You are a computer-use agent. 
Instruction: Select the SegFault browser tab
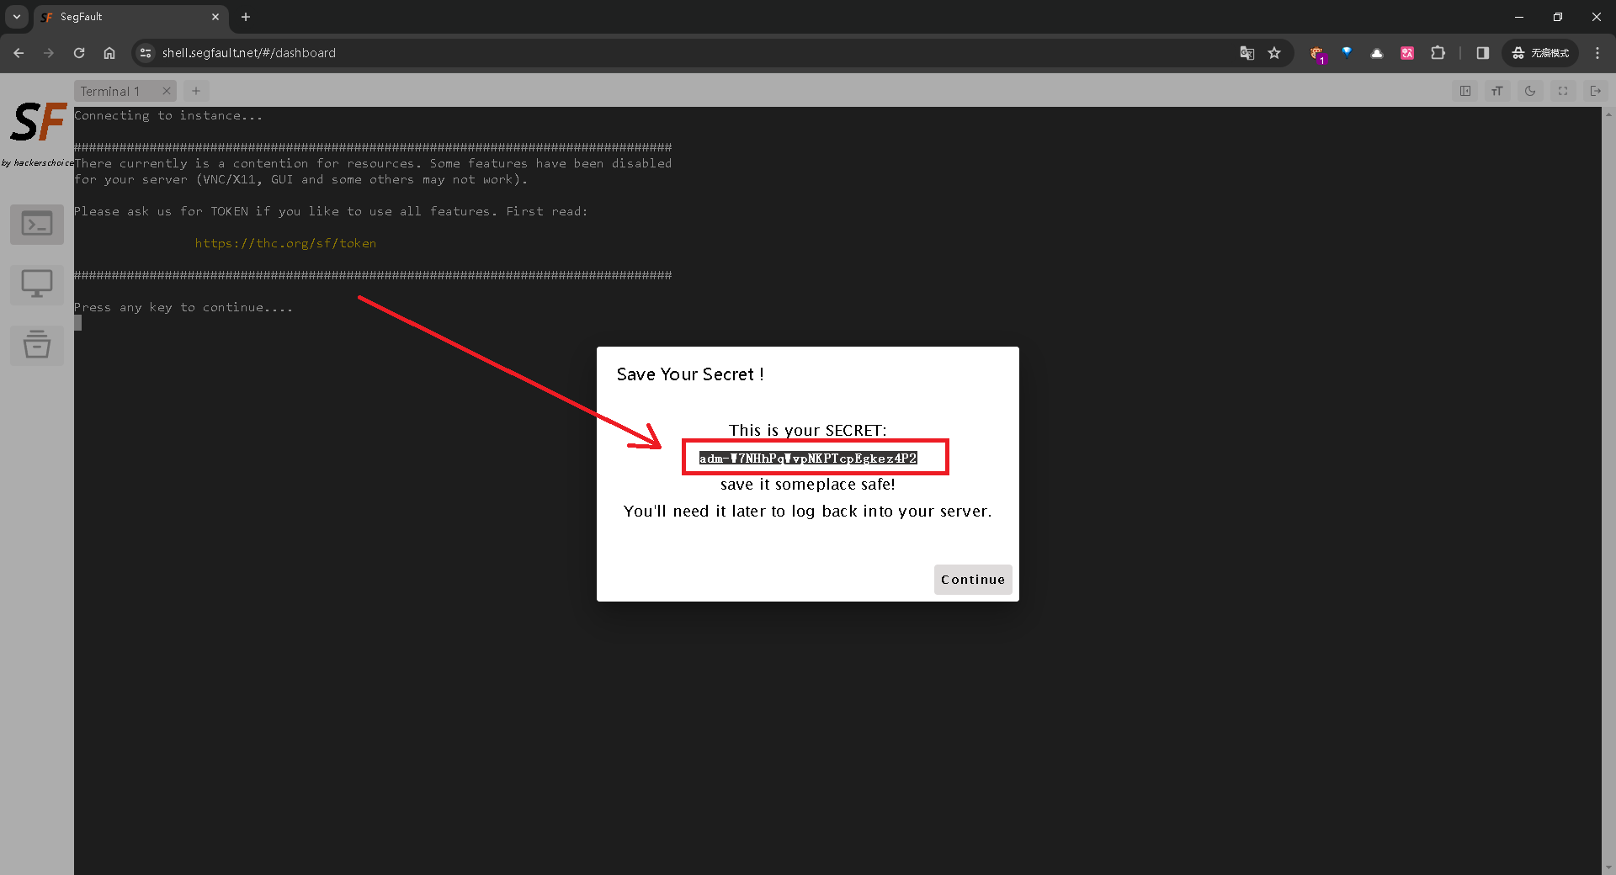pyautogui.click(x=130, y=17)
